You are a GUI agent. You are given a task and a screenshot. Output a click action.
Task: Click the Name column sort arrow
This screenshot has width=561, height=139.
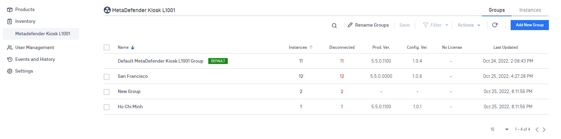133,48
